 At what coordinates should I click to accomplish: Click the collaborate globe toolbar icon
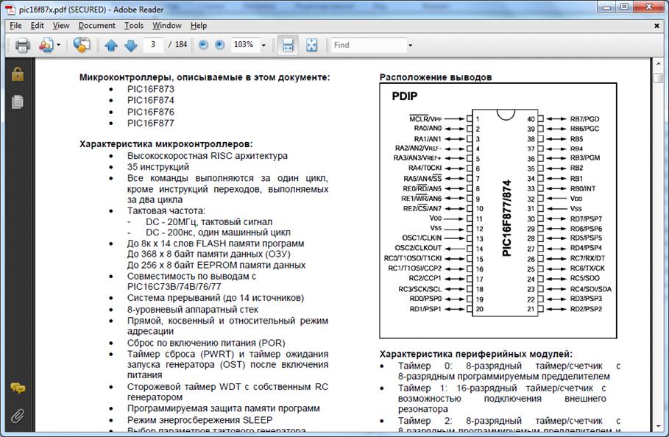[x=82, y=46]
